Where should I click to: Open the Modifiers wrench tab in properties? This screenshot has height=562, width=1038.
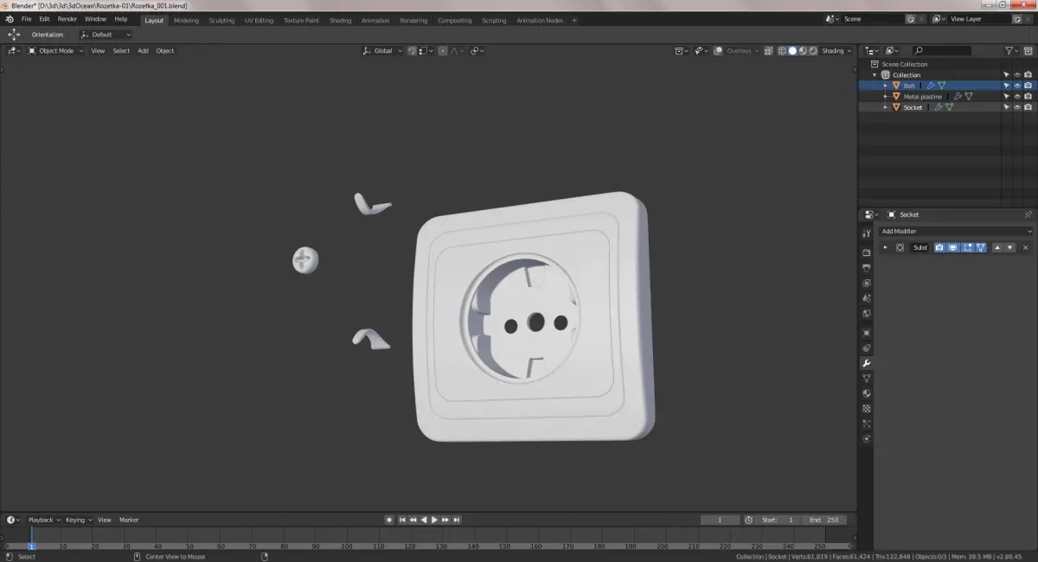tap(866, 363)
